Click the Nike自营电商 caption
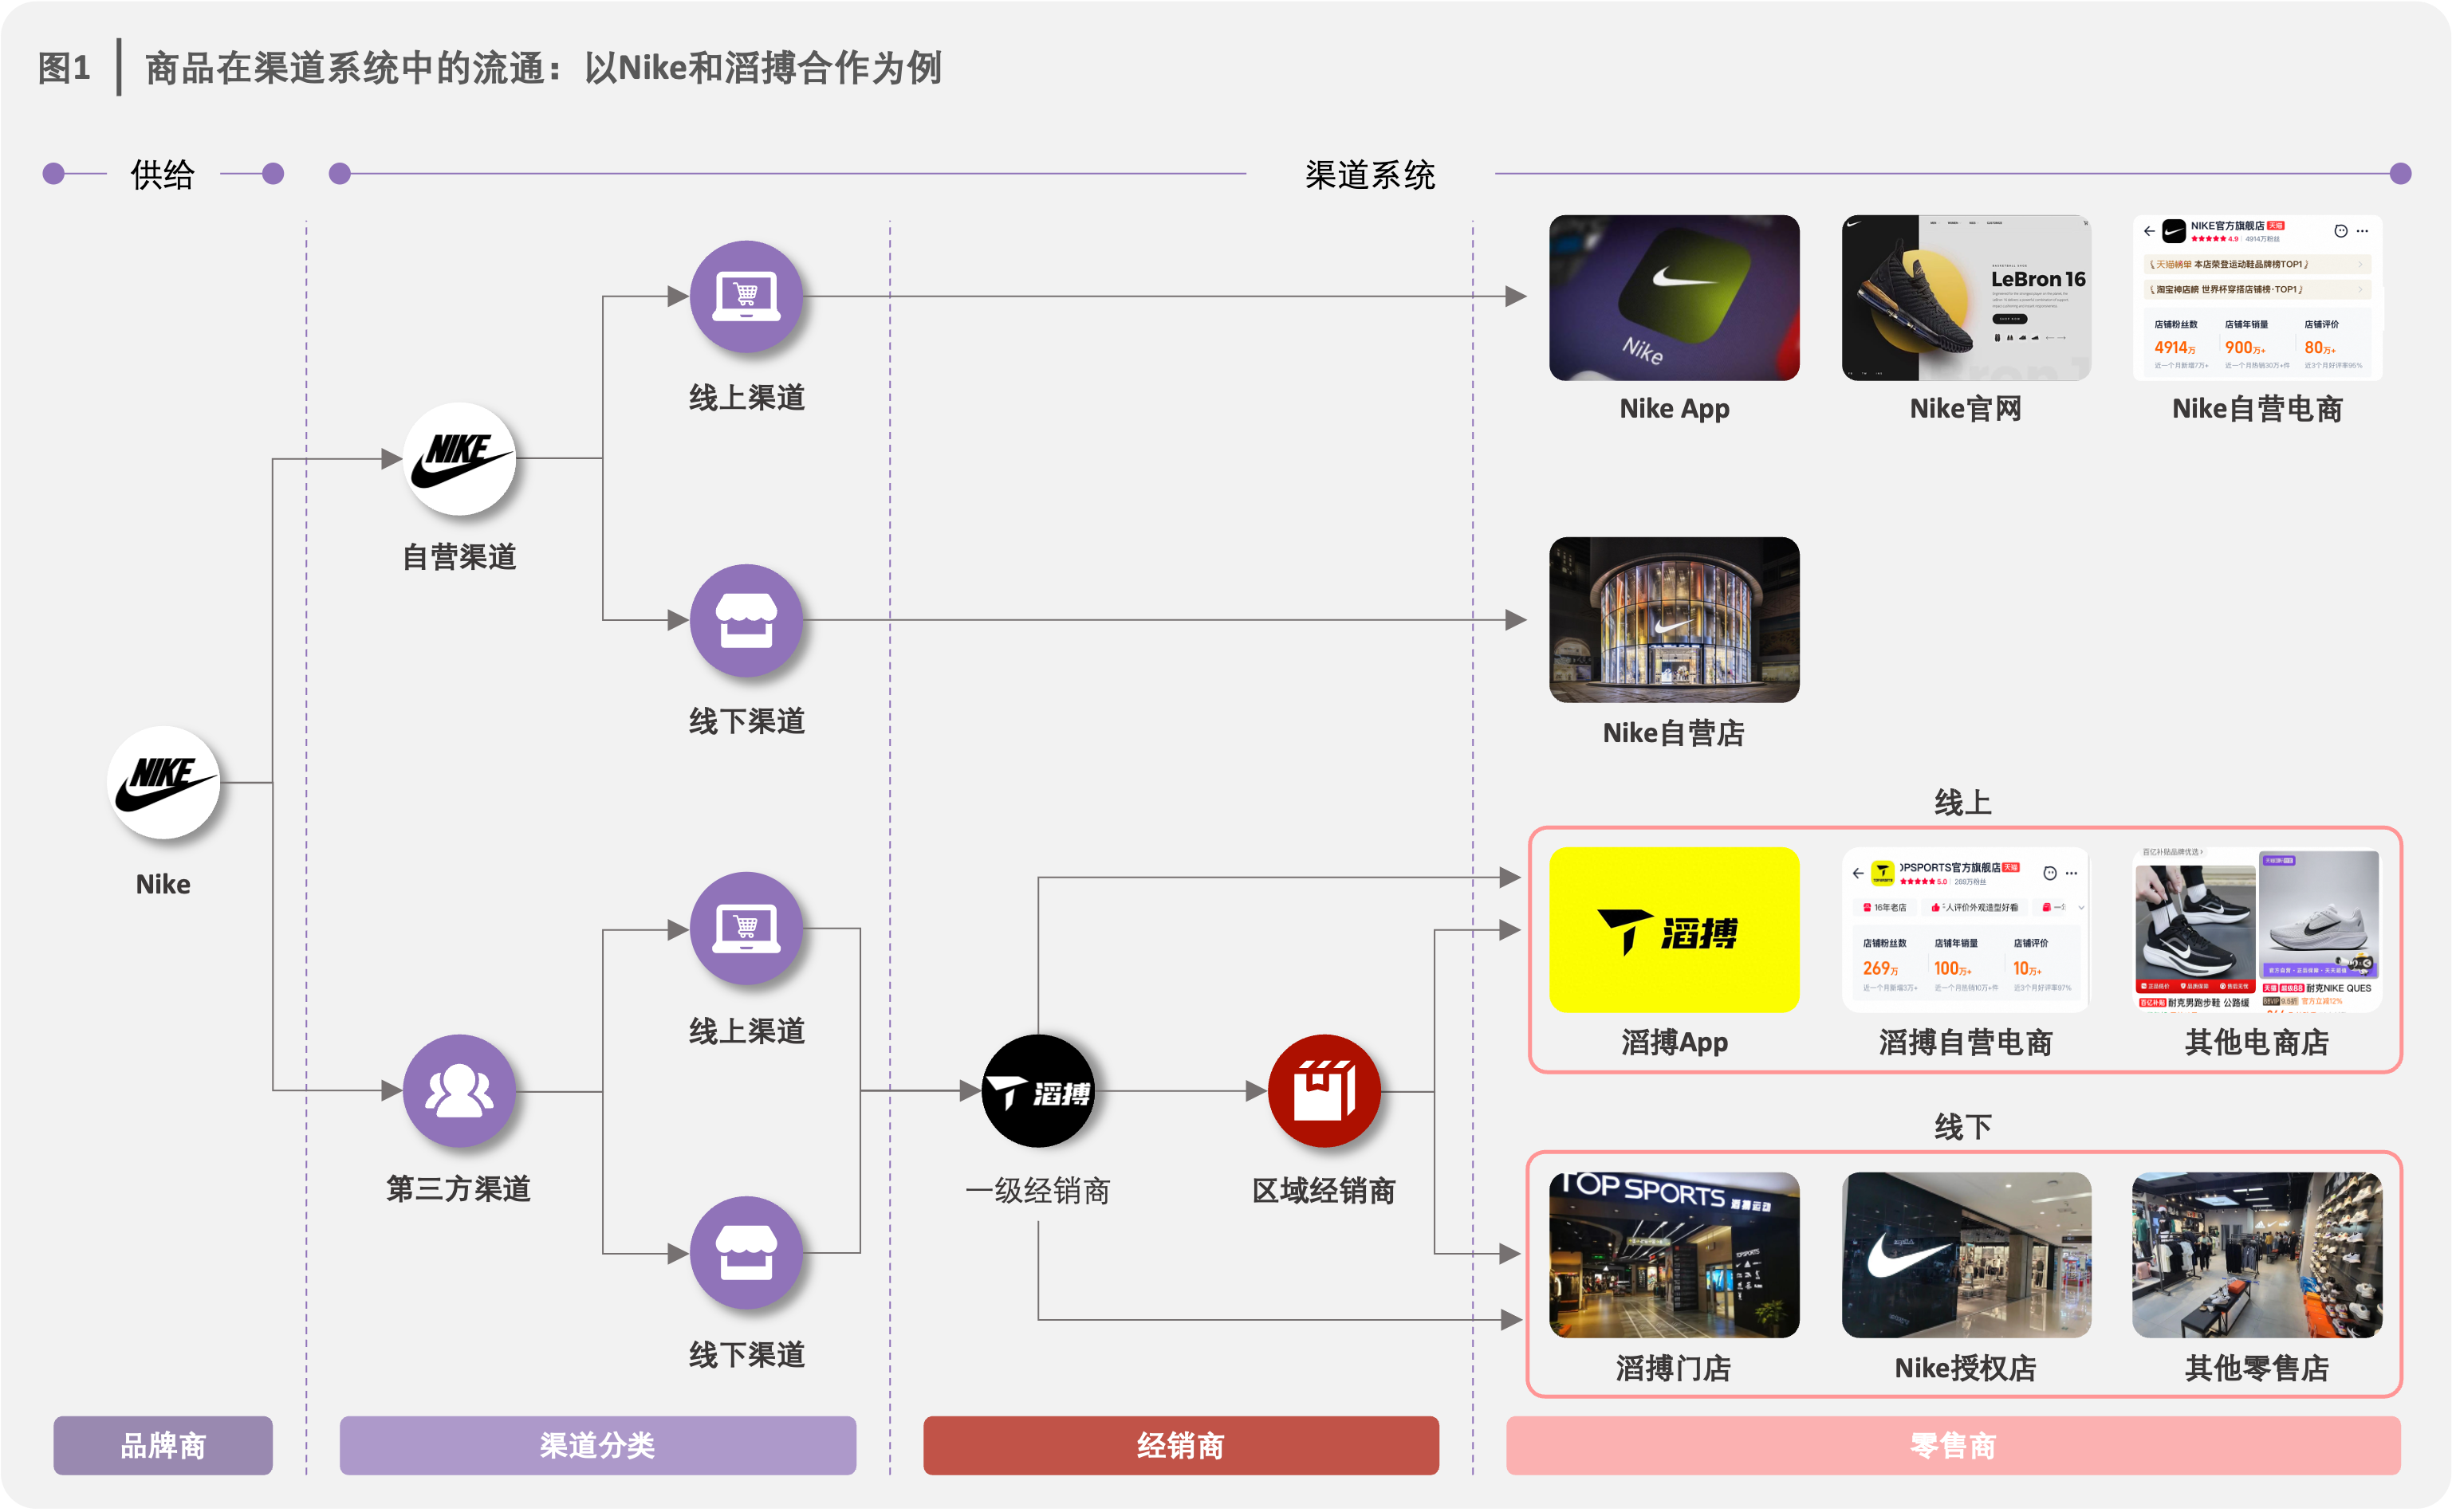 pos(2257,409)
